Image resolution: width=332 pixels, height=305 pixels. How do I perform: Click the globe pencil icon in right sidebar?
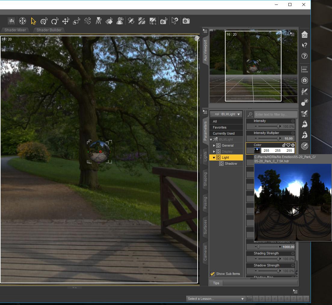[x=304, y=146]
